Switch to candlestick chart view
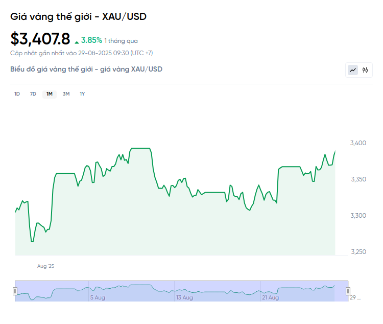The image size is (383, 324). 365,70
